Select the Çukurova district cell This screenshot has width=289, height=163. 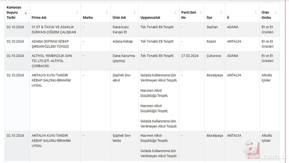tap(214, 56)
